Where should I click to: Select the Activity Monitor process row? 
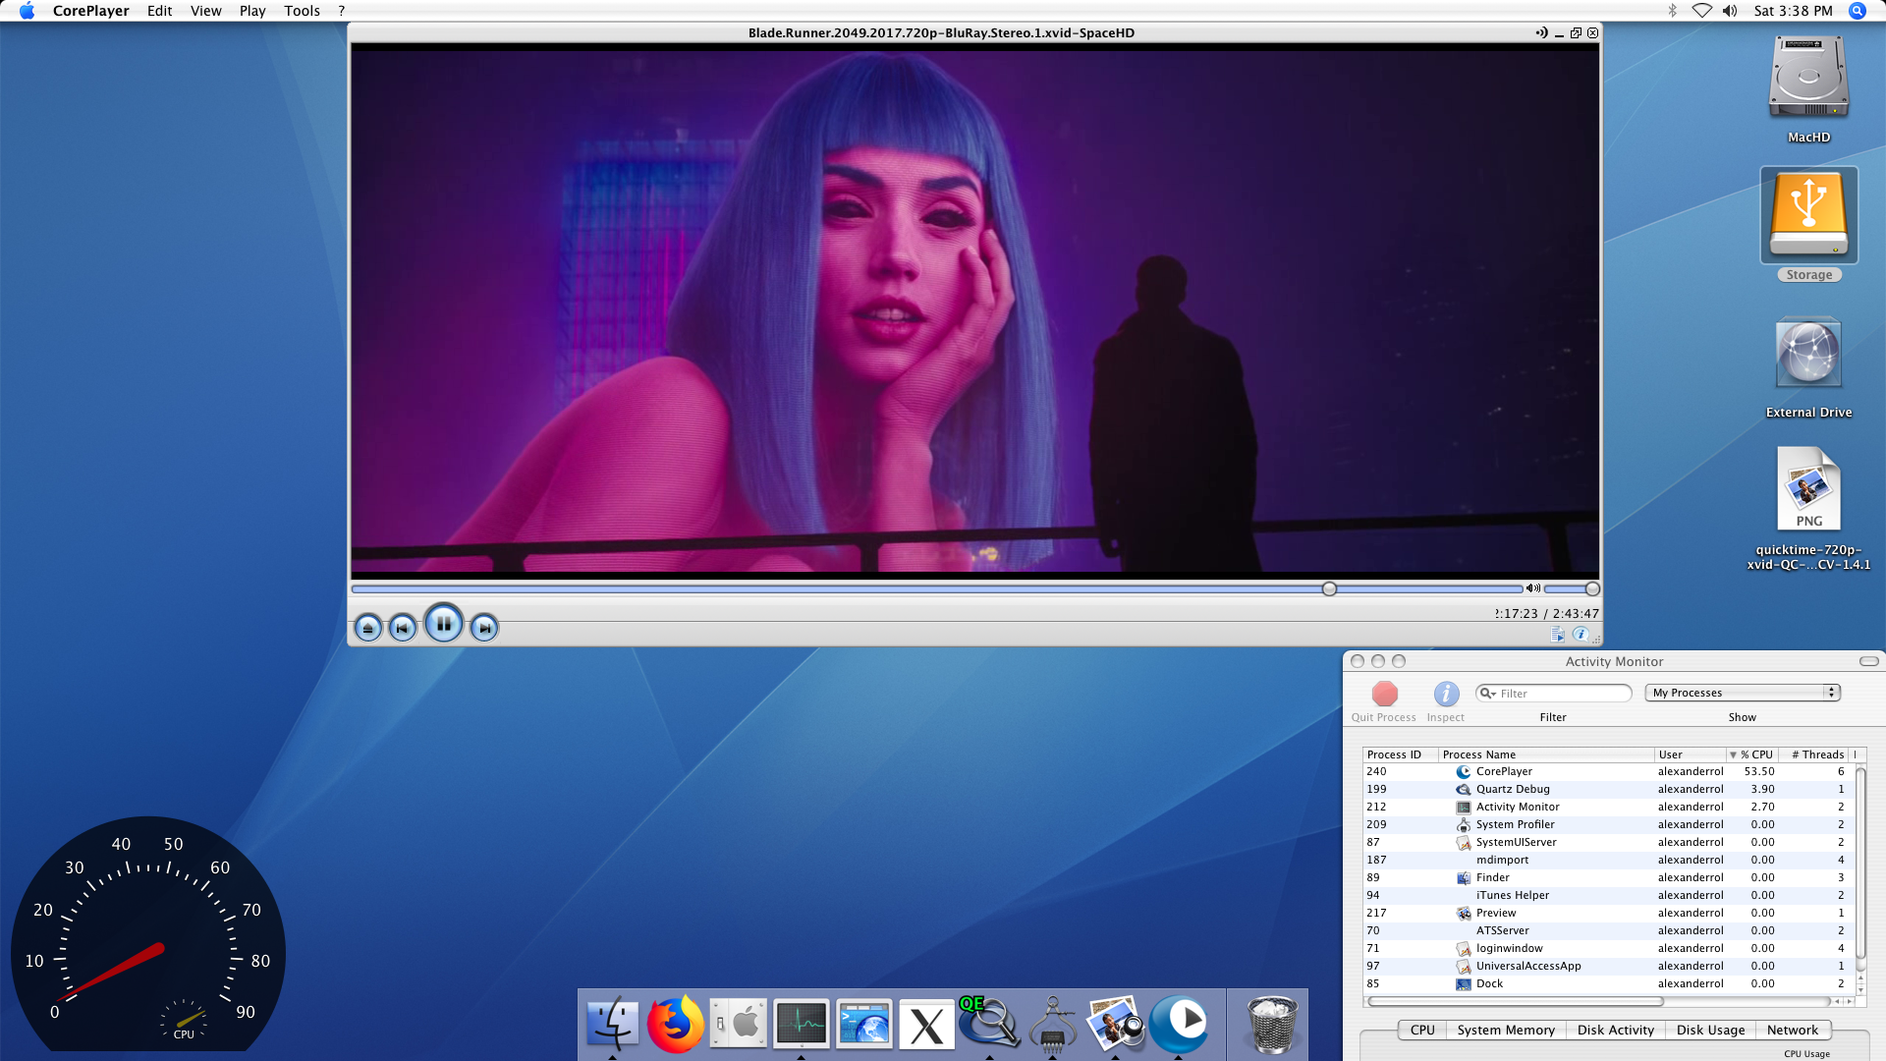(x=1608, y=807)
